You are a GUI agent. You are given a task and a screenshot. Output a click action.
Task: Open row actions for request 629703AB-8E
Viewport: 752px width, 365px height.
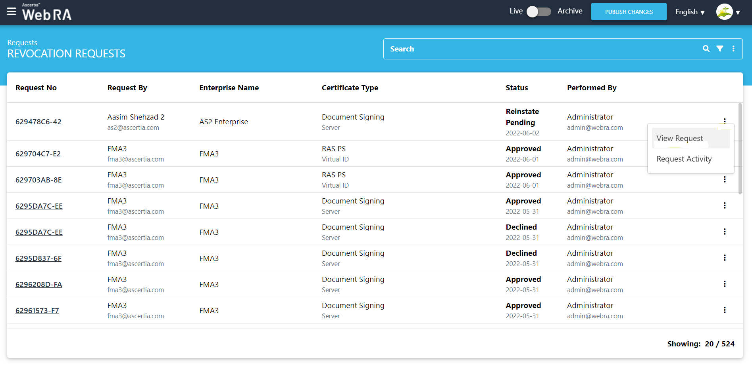tap(724, 179)
